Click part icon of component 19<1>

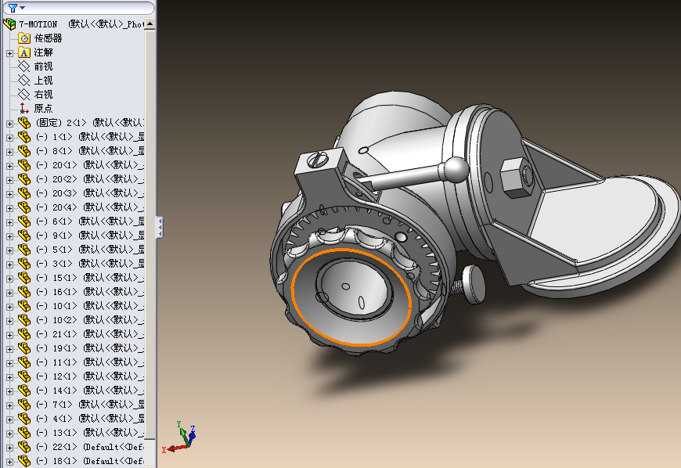[x=24, y=348]
